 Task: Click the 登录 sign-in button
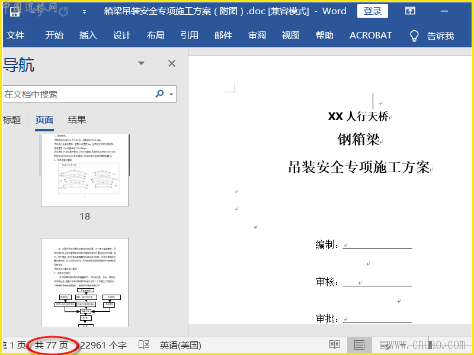tap(373, 11)
